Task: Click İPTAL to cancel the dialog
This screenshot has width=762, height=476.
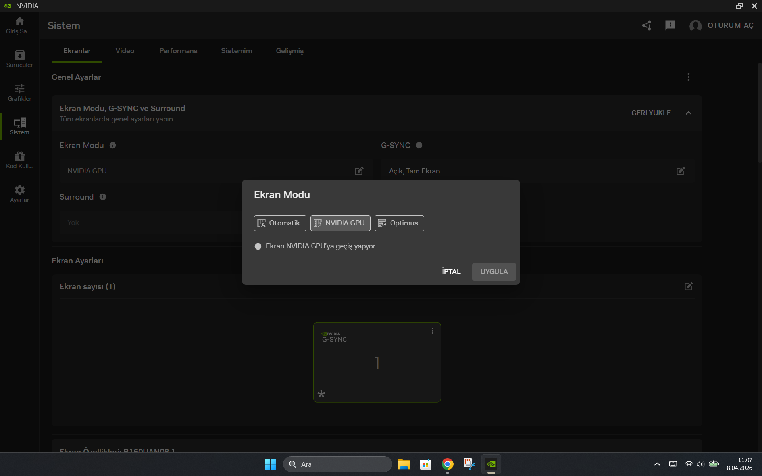Action: click(x=451, y=272)
